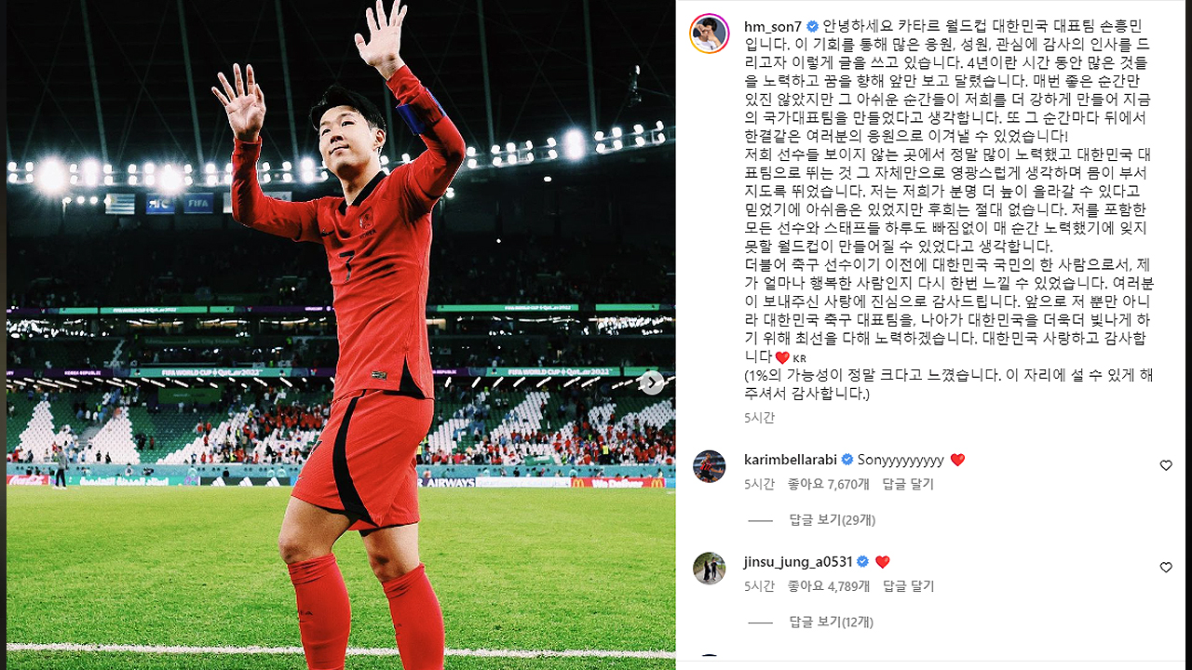Open hm_son7 profile avatar

point(709,33)
